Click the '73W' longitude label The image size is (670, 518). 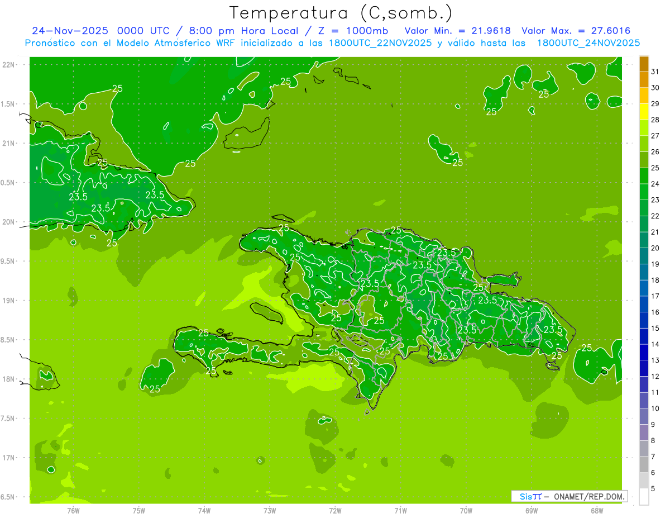pyautogui.click(x=270, y=510)
